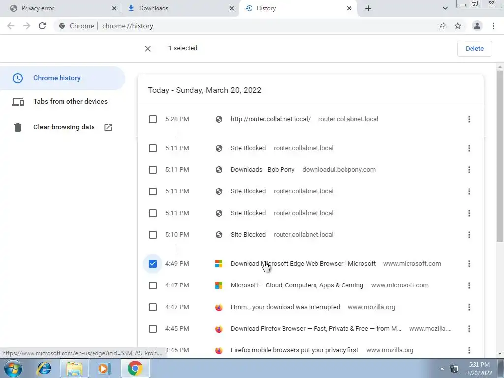Open Windows Start menu
The image size is (504, 378).
tap(13, 368)
